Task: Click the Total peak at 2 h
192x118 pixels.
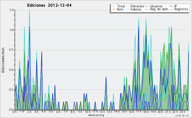Action: 29,10
